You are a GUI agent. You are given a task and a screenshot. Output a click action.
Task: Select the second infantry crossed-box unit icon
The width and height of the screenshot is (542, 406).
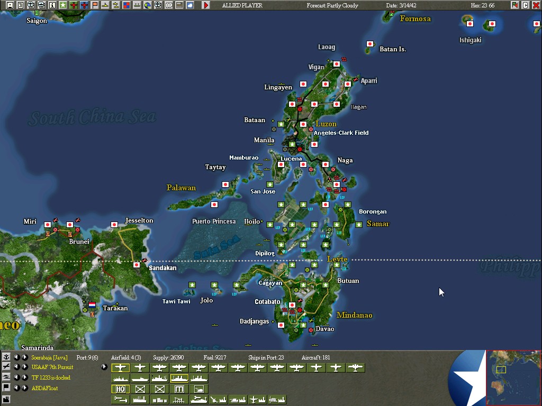click(160, 389)
